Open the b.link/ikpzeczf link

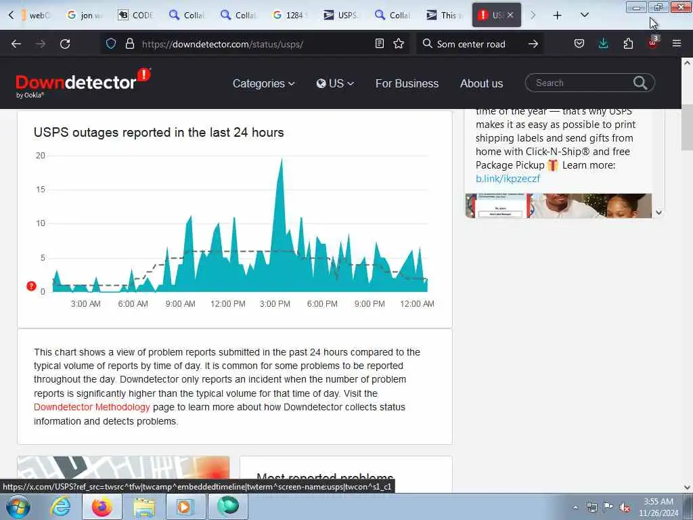(x=508, y=179)
